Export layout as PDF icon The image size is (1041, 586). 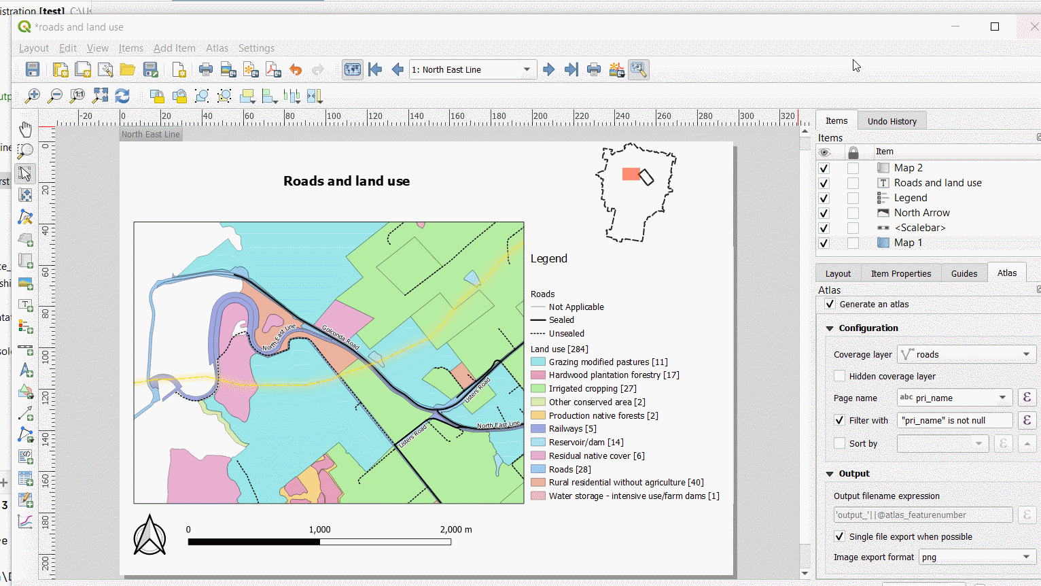click(x=273, y=69)
